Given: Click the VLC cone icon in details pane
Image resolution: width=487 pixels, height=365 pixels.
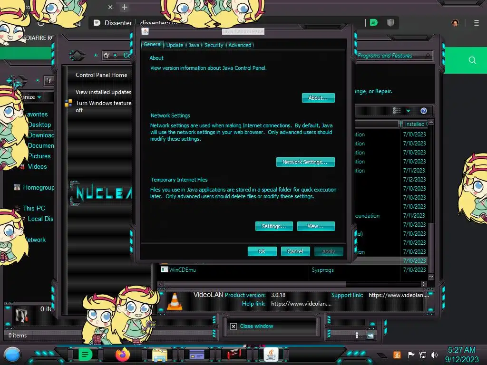Looking at the screenshot, I should pos(175,302).
